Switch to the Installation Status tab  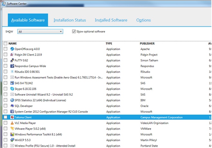click(70, 20)
